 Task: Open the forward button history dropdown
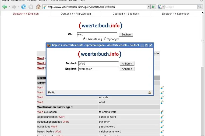pos(19,7)
